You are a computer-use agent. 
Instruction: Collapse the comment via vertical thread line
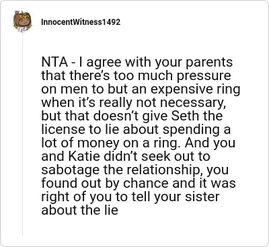(22, 134)
